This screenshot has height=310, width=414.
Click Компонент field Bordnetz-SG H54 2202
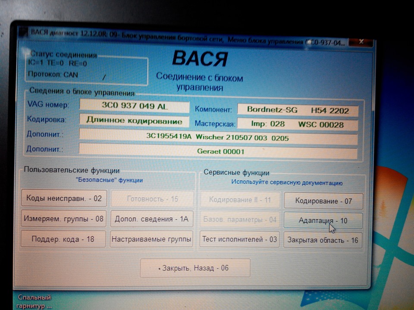click(x=298, y=110)
